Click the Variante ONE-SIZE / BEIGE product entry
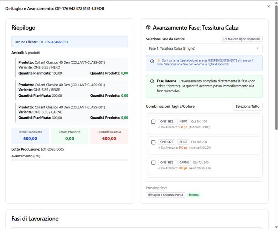Image resolution: width=278 pixels, height=229 pixels. [72, 90]
